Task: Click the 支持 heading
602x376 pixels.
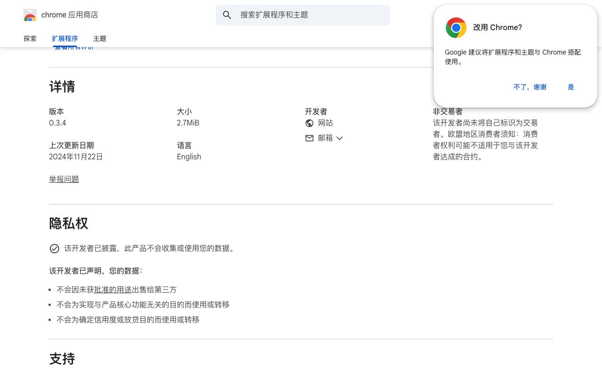Action: [62, 359]
